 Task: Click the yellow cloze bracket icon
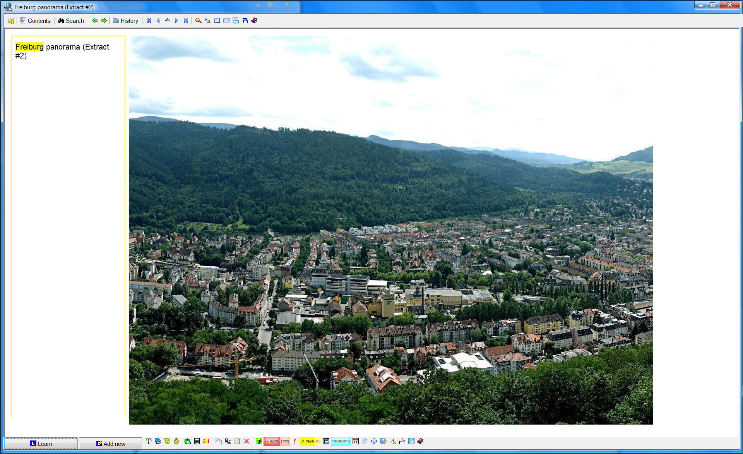point(206,441)
